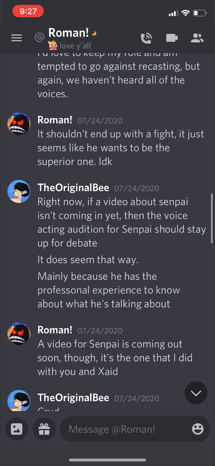The image size is (215, 466).
Task: Click the chat scrollbar handle
Action: [x=212, y=218]
